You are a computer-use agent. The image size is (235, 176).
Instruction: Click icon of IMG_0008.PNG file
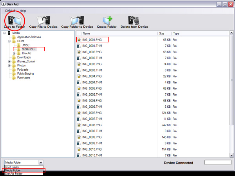pos(79,125)
